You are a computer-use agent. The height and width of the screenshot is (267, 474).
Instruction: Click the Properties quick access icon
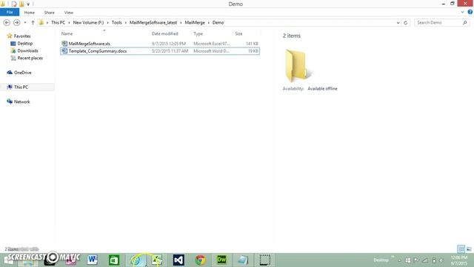(x=14, y=4)
